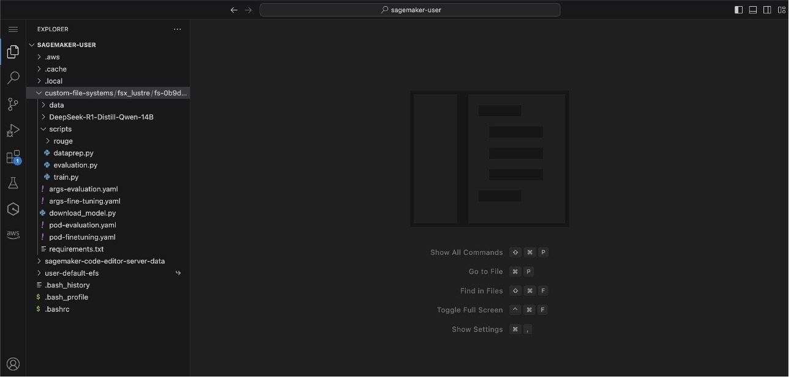This screenshot has height=379, width=791.
Task: Expand the .local folder
Action: pyautogui.click(x=108, y=81)
